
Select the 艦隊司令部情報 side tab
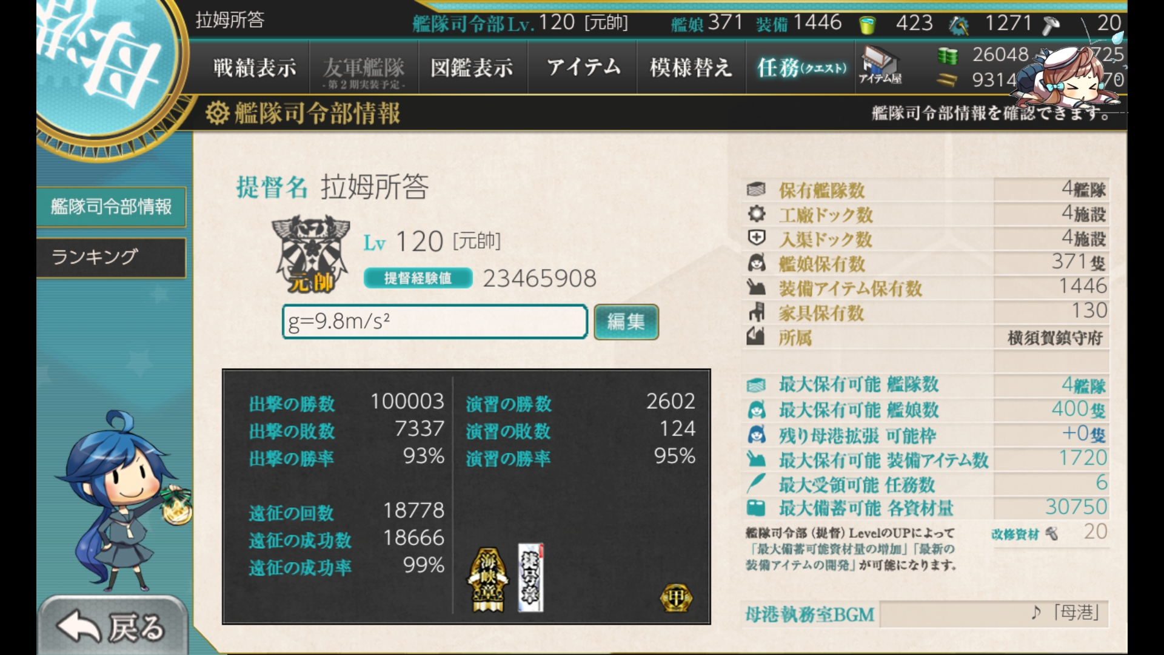click(111, 207)
